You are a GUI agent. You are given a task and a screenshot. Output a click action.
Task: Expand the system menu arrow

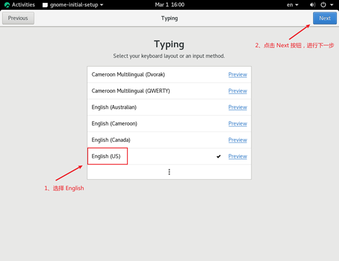click(332, 5)
